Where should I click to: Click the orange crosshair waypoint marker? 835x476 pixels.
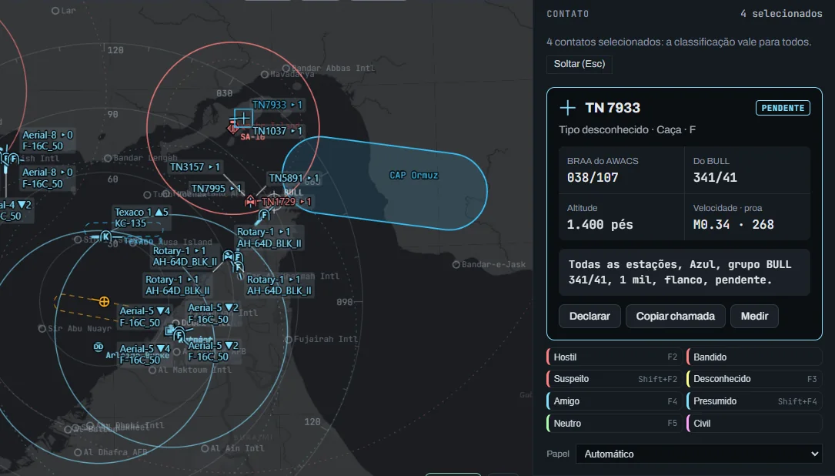pos(105,302)
